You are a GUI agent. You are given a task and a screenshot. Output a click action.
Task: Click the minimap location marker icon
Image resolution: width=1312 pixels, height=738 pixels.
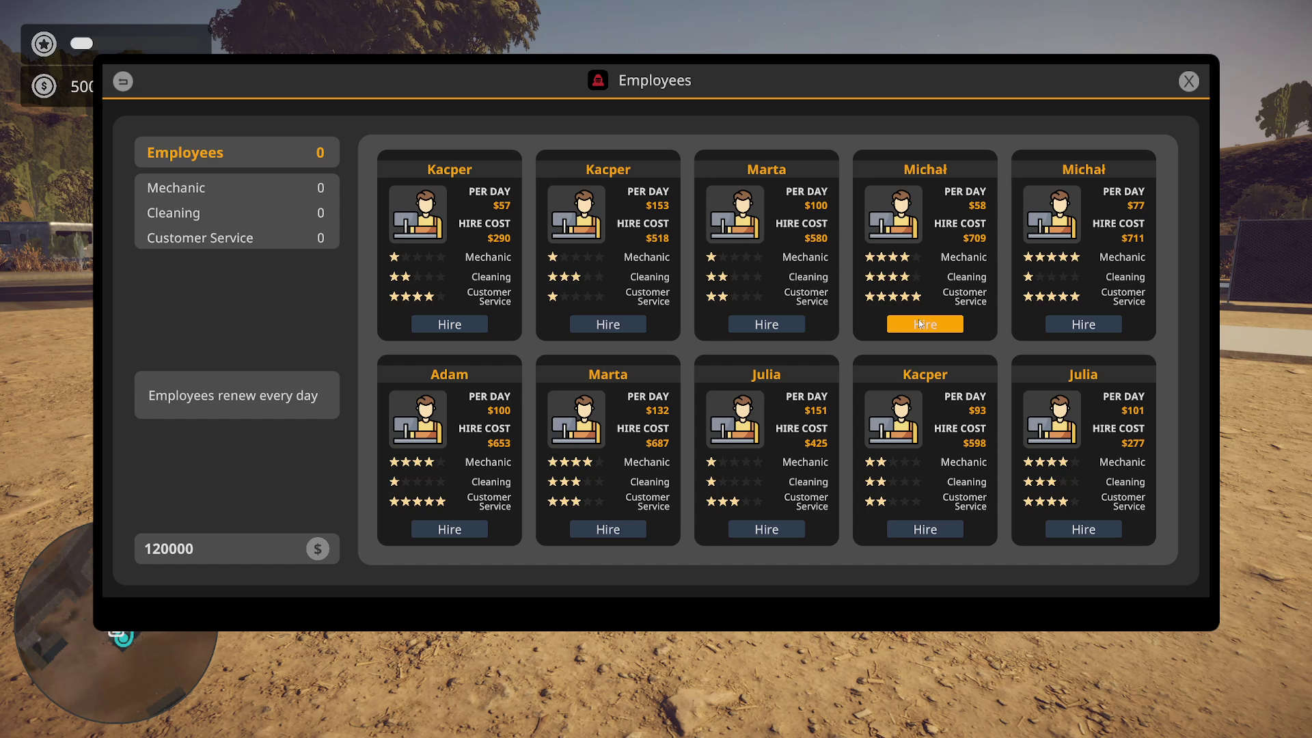point(123,637)
